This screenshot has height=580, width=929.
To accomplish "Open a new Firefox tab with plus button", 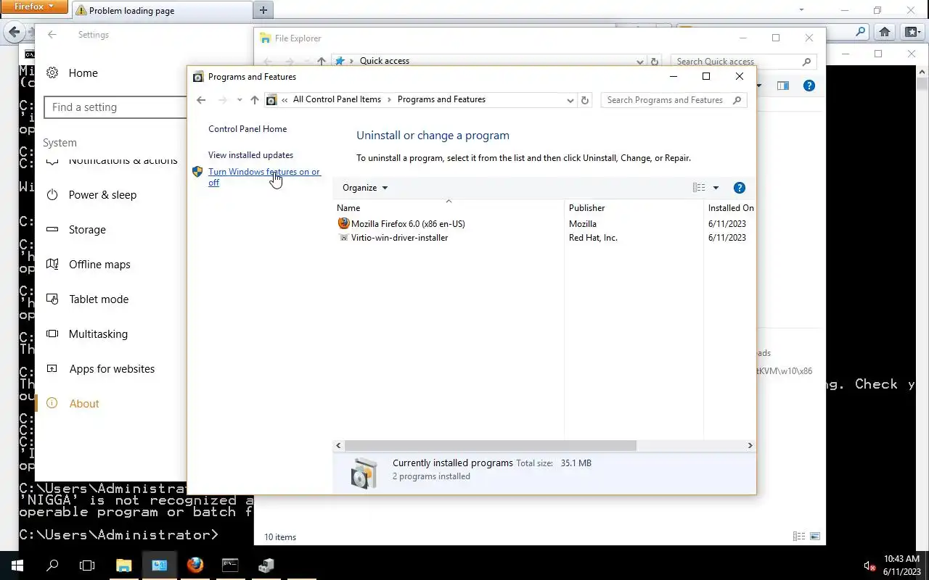I will tap(263, 10).
